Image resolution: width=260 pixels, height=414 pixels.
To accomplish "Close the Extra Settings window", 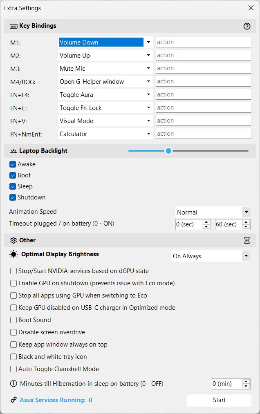I will [251, 8].
